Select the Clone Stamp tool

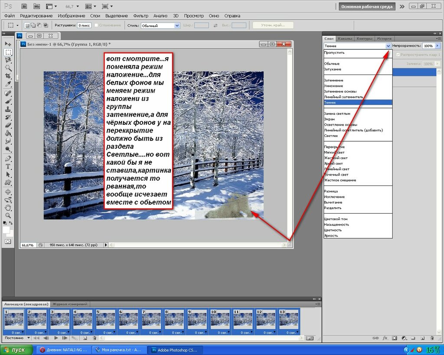8,109
